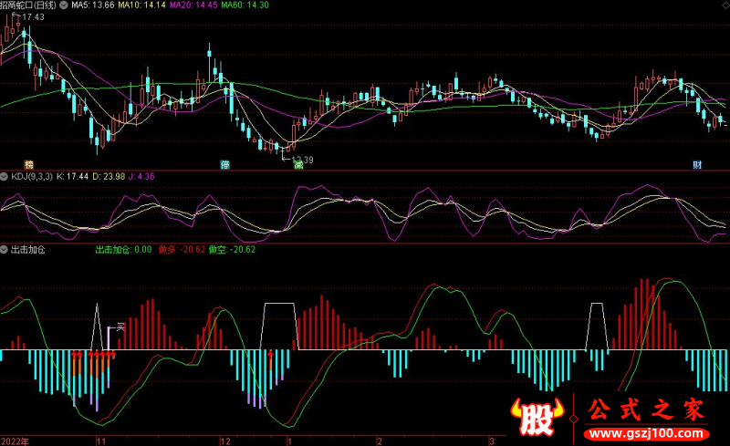Click month 12 on the time axis

(224, 441)
